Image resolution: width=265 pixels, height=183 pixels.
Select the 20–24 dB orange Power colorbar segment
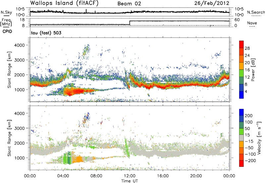tap(241, 59)
